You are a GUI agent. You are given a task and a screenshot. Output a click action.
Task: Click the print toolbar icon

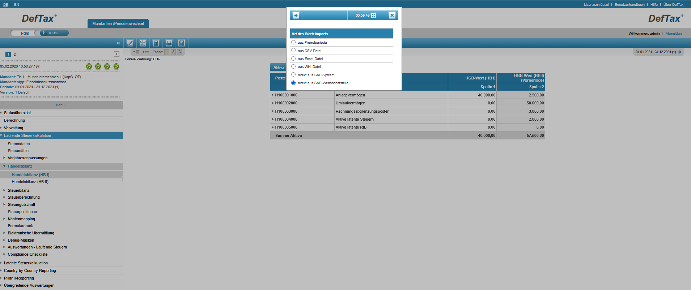pos(169,43)
